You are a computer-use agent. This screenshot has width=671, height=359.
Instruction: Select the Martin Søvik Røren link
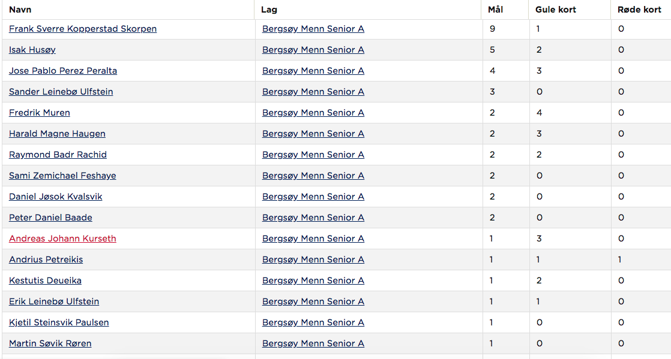pyautogui.click(x=50, y=343)
